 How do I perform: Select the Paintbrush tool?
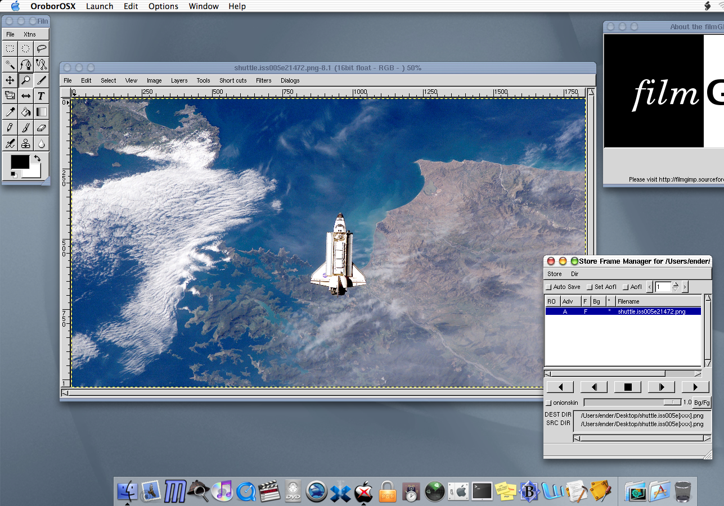26,127
